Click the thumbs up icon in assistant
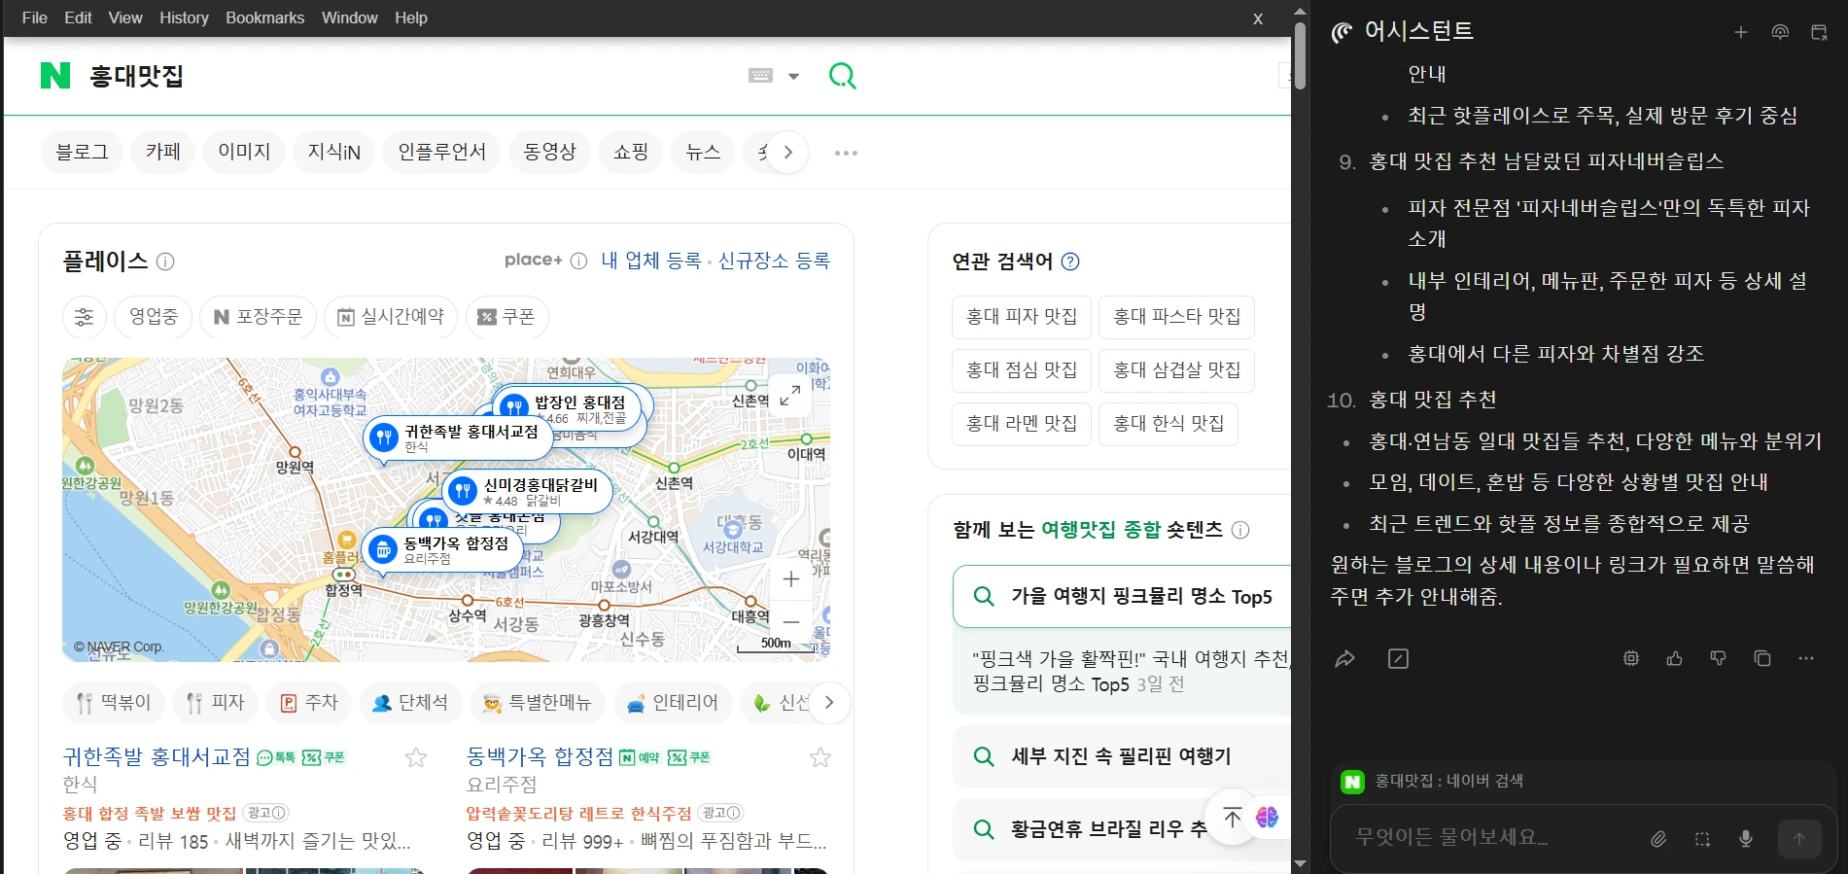 coord(1674,659)
